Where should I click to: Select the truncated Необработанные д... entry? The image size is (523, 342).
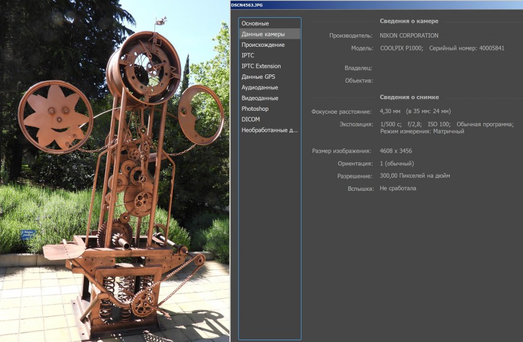click(269, 130)
